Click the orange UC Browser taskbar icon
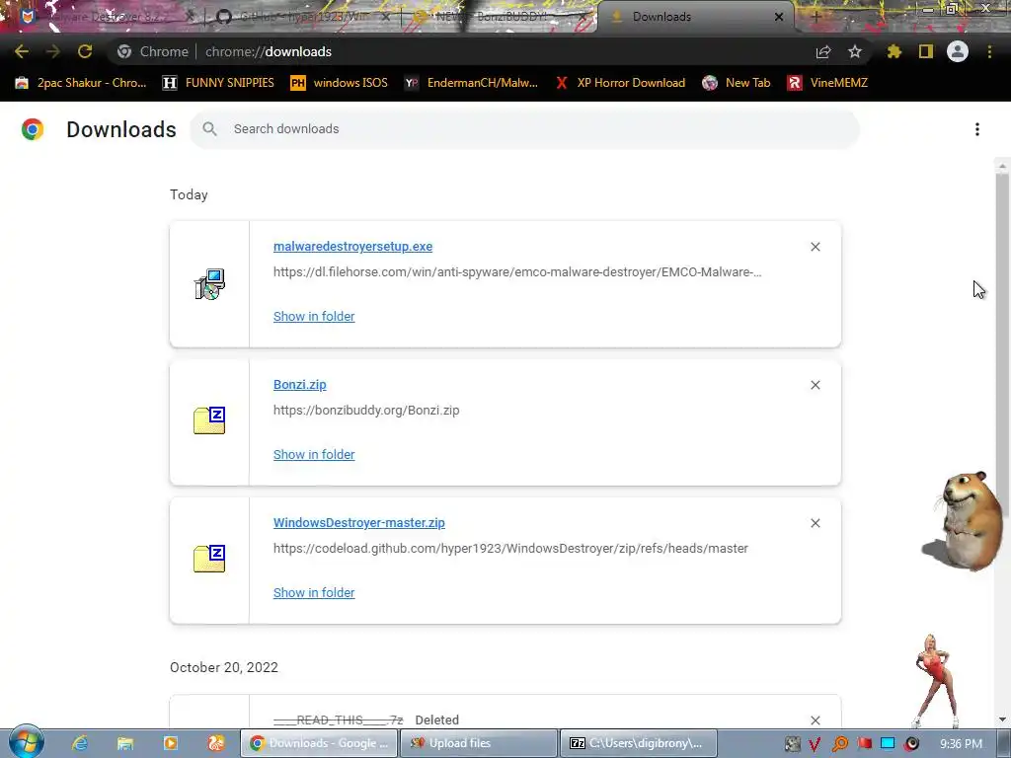The height and width of the screenshot is (758, 1011). coord(215,743)
